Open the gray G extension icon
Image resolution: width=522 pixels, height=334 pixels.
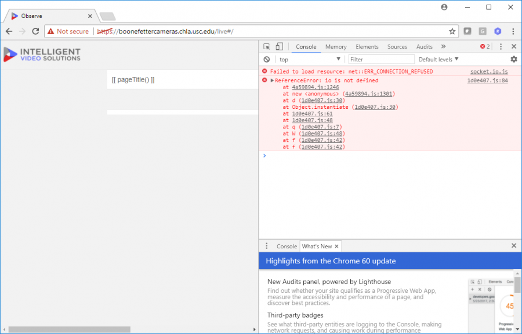coord(483,31)
